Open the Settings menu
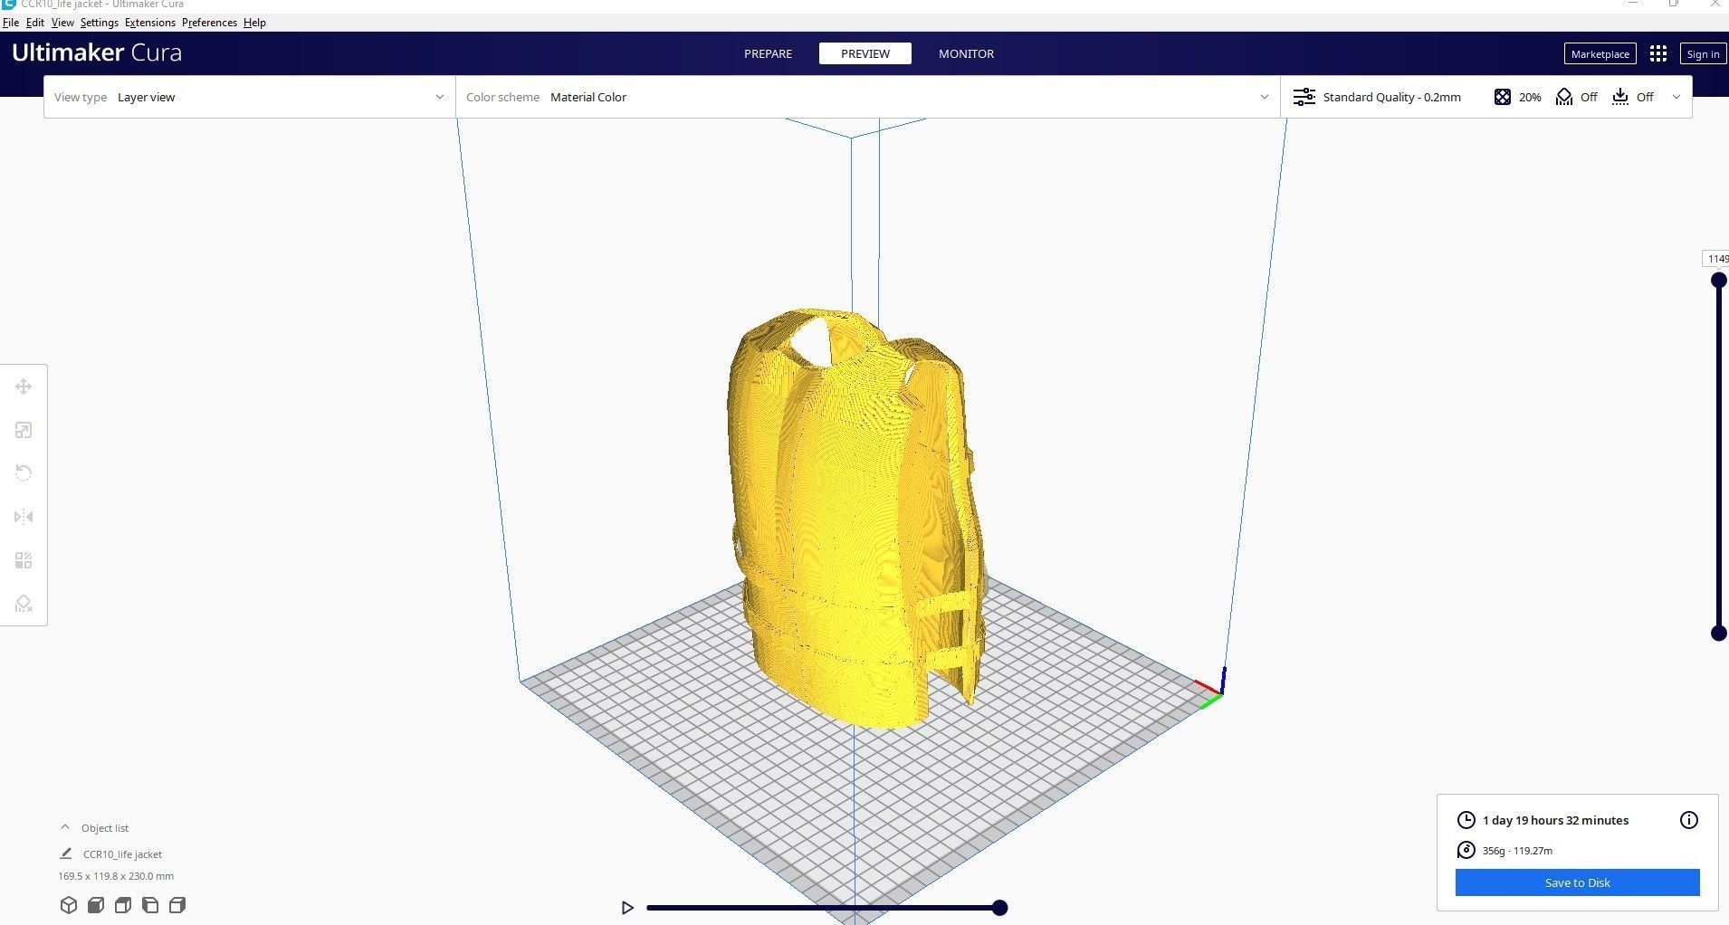The image size is (1729, 925). (x=100, y=23)
